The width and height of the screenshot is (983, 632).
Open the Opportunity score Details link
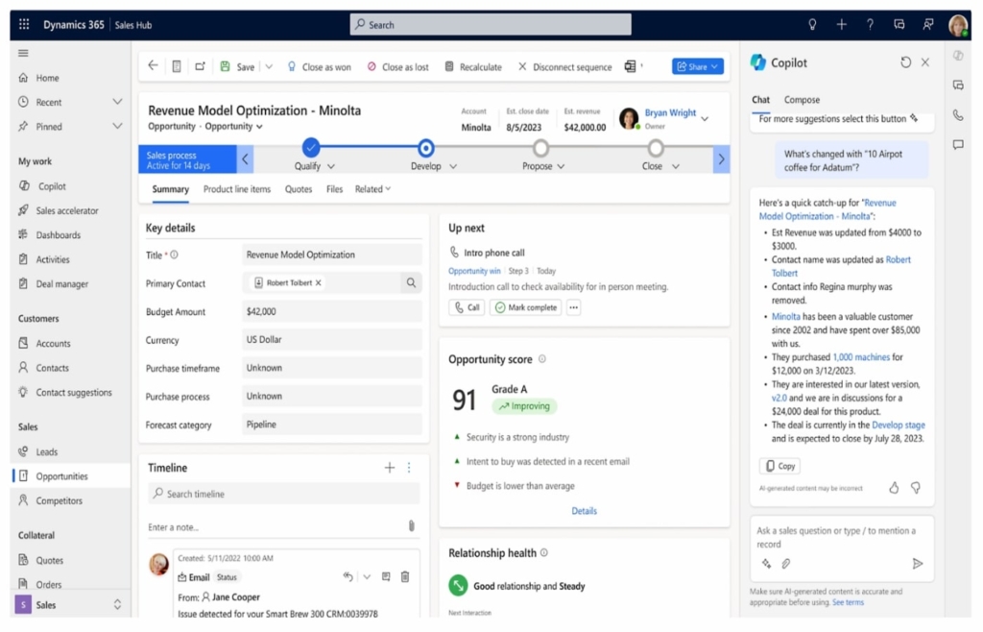point(585,510)
